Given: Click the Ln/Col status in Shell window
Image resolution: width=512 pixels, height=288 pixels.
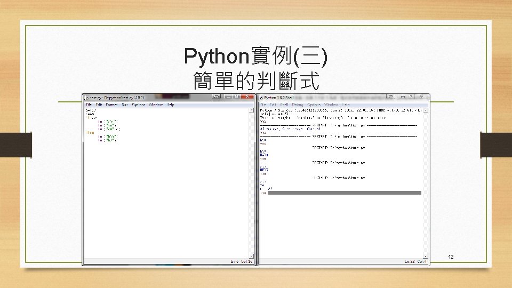Looking at the screenshot, I should tap(415, 261).
